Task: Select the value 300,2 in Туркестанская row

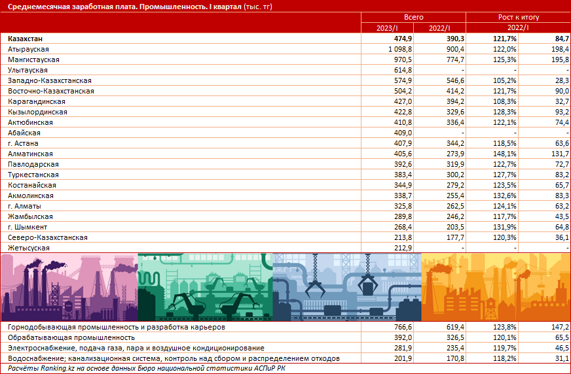Action: (455, 175)
